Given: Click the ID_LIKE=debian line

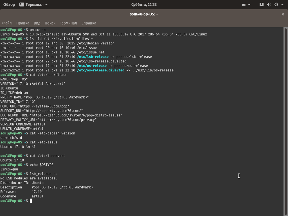Looking at the screenshot, I should click(14, 93).
